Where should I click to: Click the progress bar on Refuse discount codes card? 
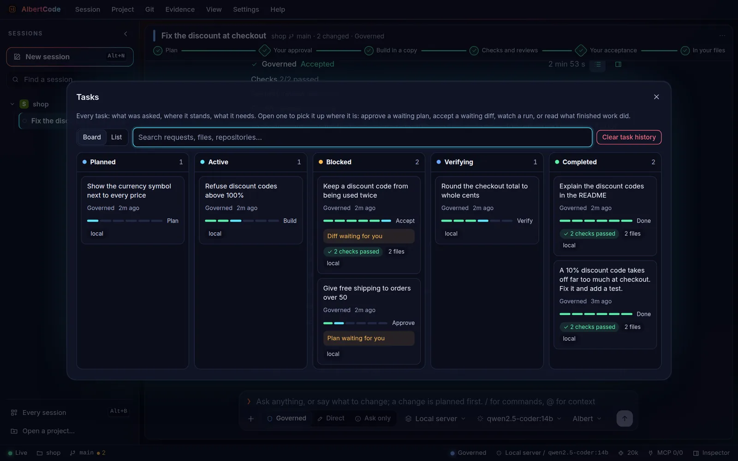click(242, 221)
